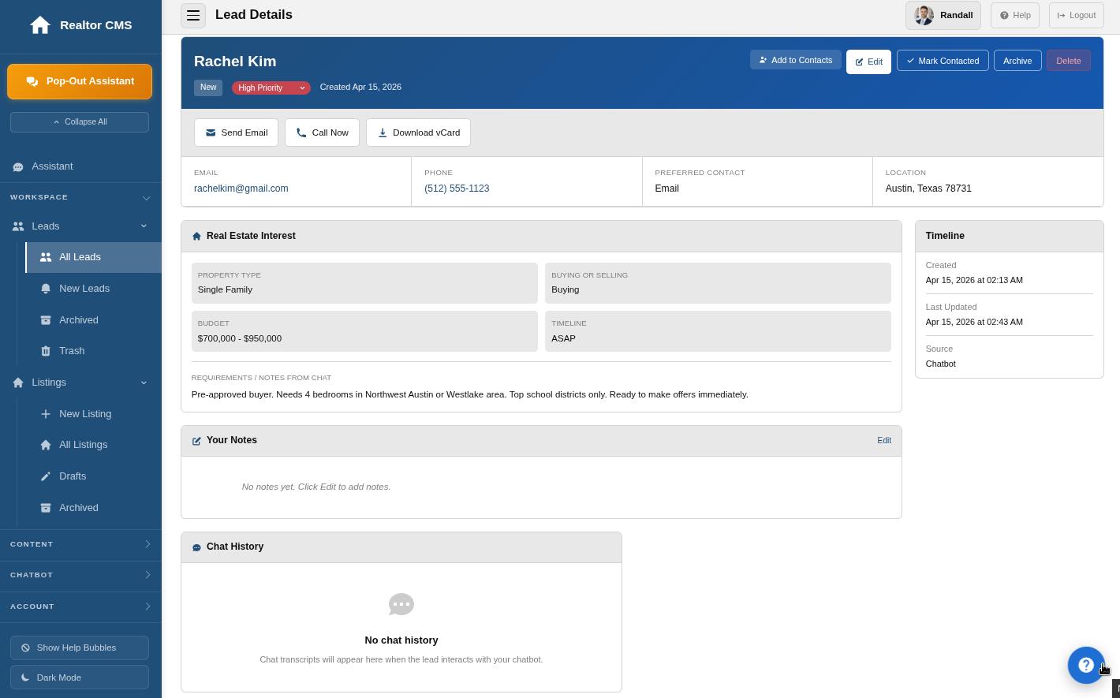The width and height of the screenshot is (1120, 698).
Task: Open the High Priority dropdown
Action: pos(271,88)
